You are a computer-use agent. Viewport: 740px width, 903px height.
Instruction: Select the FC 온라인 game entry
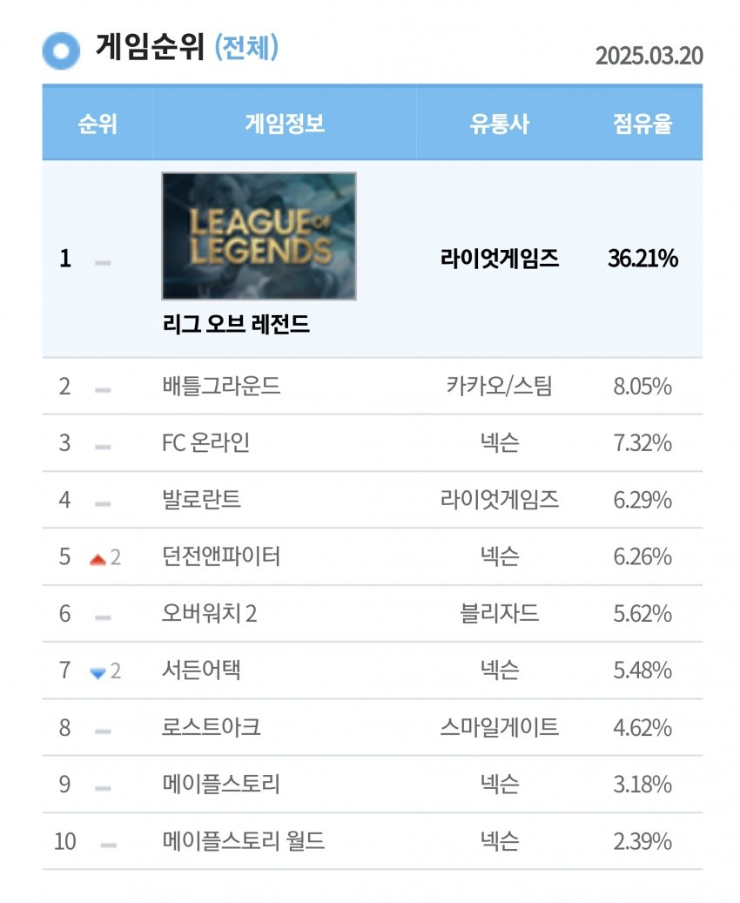pos(205,443)
